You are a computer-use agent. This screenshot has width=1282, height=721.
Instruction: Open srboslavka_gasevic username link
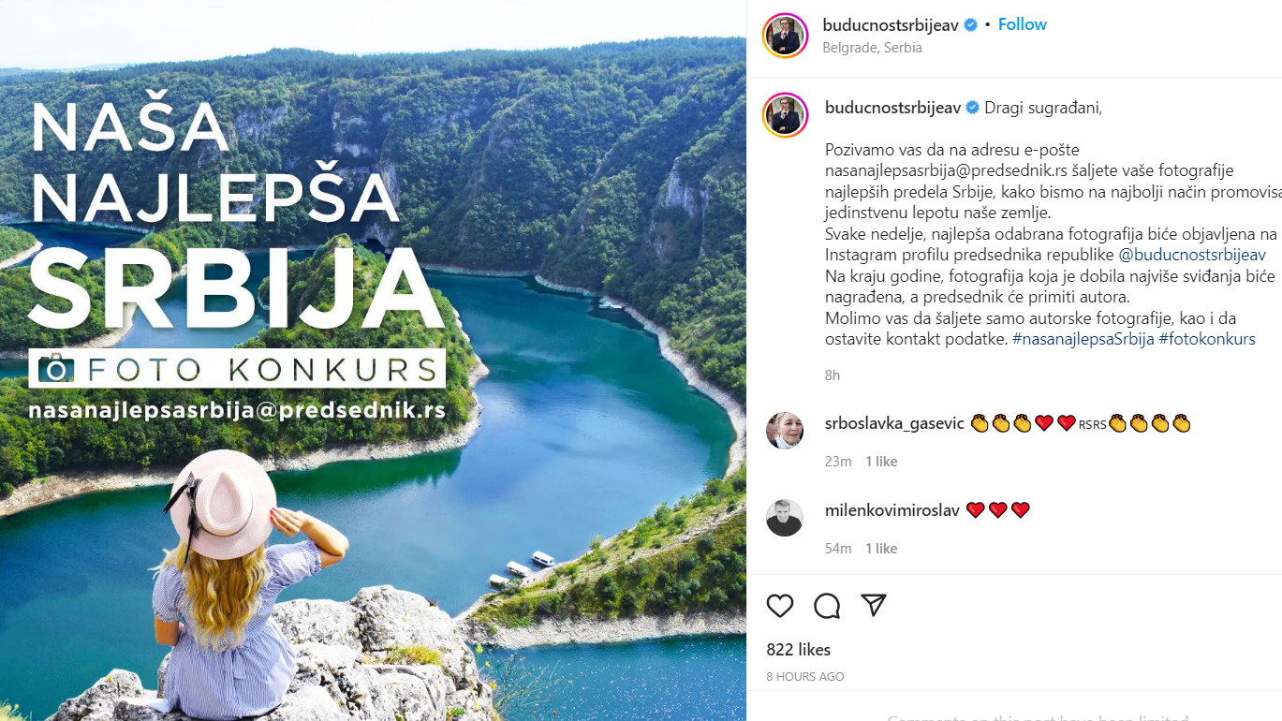click(894, 423)
